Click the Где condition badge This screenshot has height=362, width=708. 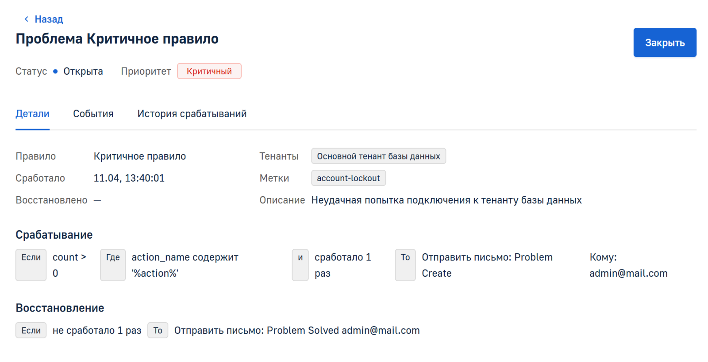point(113,264)
